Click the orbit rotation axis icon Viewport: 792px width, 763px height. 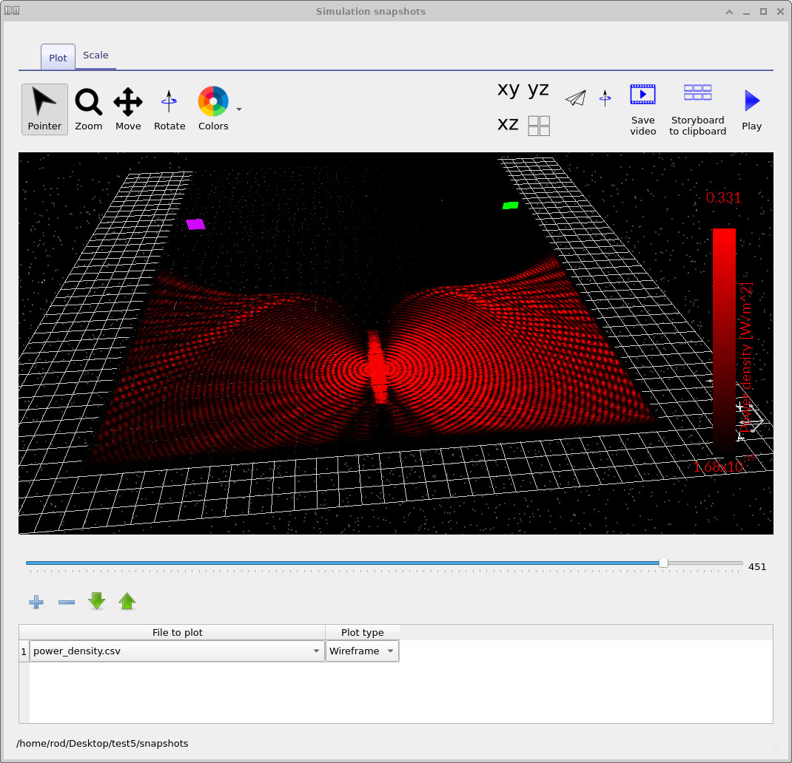point(605,98)
